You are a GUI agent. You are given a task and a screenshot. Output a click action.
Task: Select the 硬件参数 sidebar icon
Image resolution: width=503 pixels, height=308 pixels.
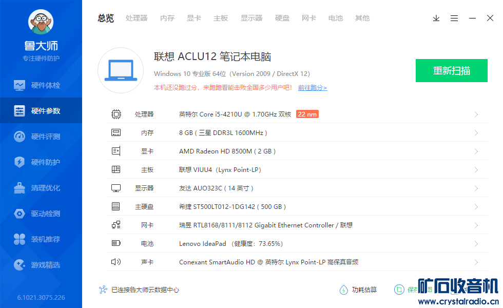[x=20, y=111]
